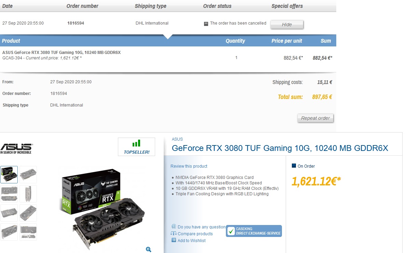The height and width of the screenshot is (253, 406).
Task: Click the ASUS logo above thumbnails
Action: tap(16, 149)
